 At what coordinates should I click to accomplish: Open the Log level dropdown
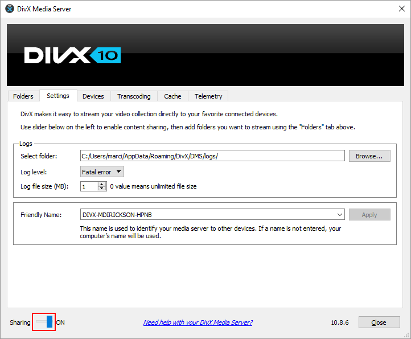(102, 172)
